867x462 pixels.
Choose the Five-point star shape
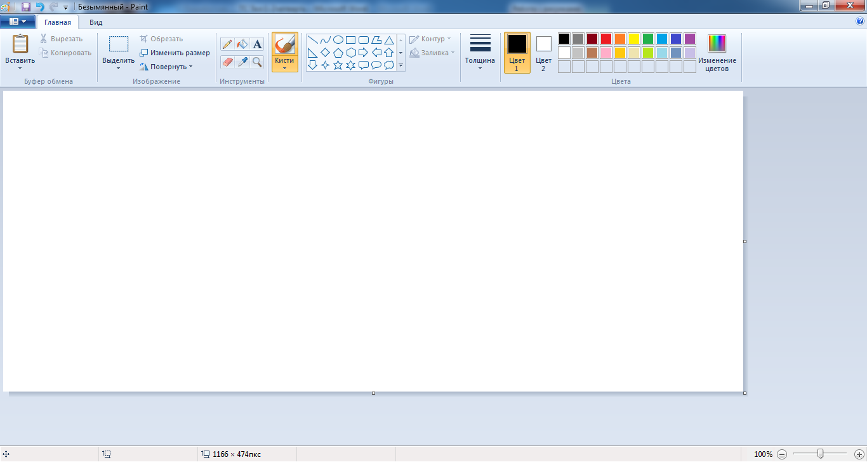click(338, 65)
